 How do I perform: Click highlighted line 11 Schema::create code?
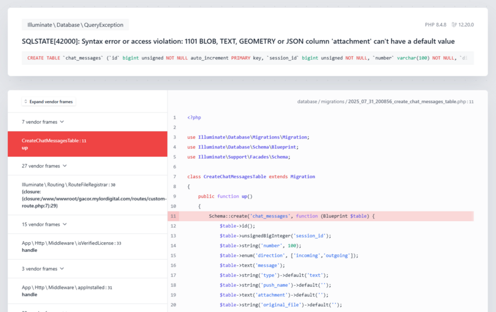[x=292, y=216]
